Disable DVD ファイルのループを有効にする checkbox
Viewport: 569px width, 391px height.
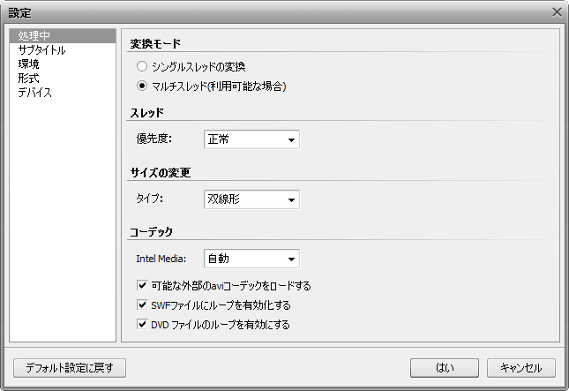pos(142,324)
